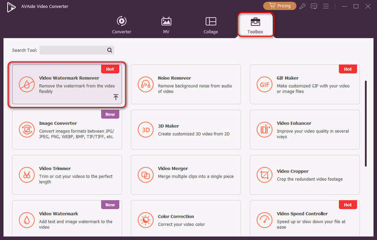Open Video Speed Controller by its title
Image resolution: width=377 pixels, height=240 pixels.
coord(302,214)
